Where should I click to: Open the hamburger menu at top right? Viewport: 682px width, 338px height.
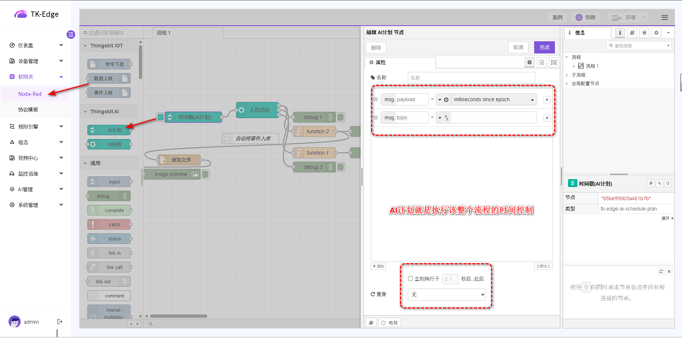665,17
